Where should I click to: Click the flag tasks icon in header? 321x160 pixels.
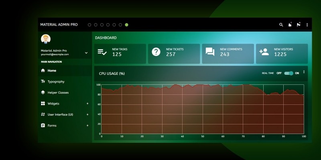point(299,25)
